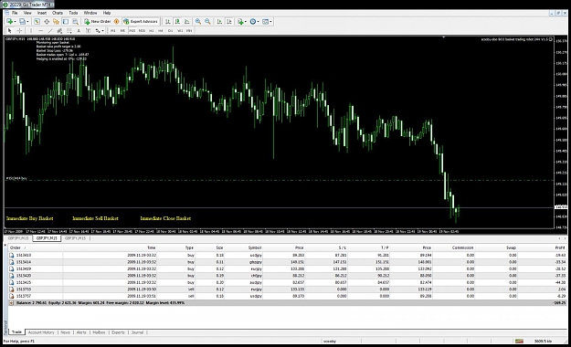
Task: Select the Arrows drawing tool icon
Action: pos(98,30)
